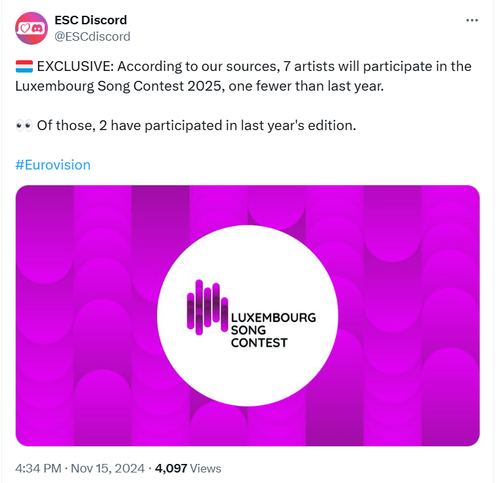Open the #Eurovision hashtag
The width and height of the screenshot is (498, 483).
coord(53,164)
